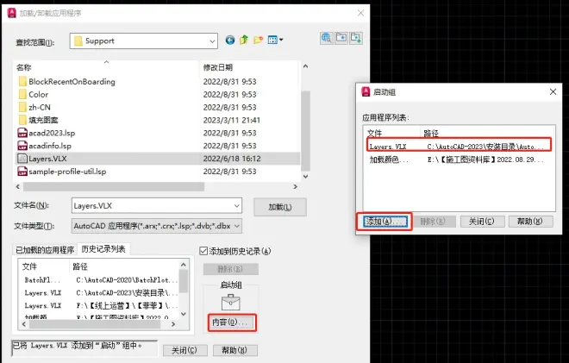Open the Views menu icon
The width and height of the screenshot is (569, 363).
tap(275, 40)
